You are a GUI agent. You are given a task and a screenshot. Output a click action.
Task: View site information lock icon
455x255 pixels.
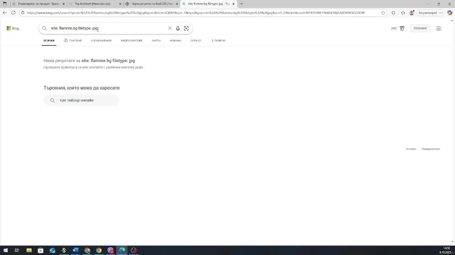click(23, 13)
